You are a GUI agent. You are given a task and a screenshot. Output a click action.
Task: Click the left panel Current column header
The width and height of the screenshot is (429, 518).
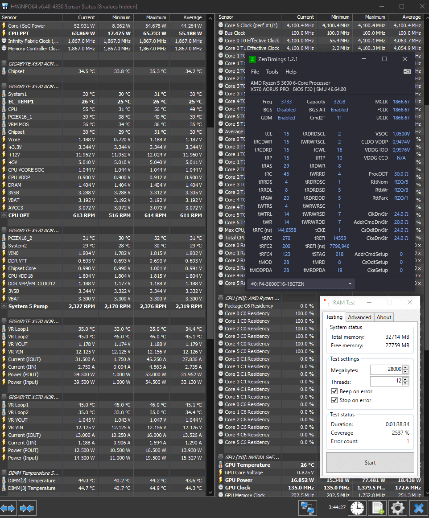[x=80, y=17]
